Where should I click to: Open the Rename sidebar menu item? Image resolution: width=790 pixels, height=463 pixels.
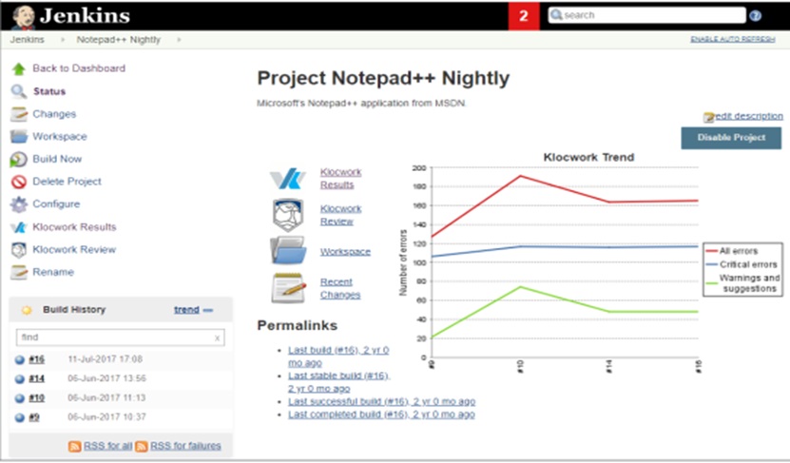[53, 272]
